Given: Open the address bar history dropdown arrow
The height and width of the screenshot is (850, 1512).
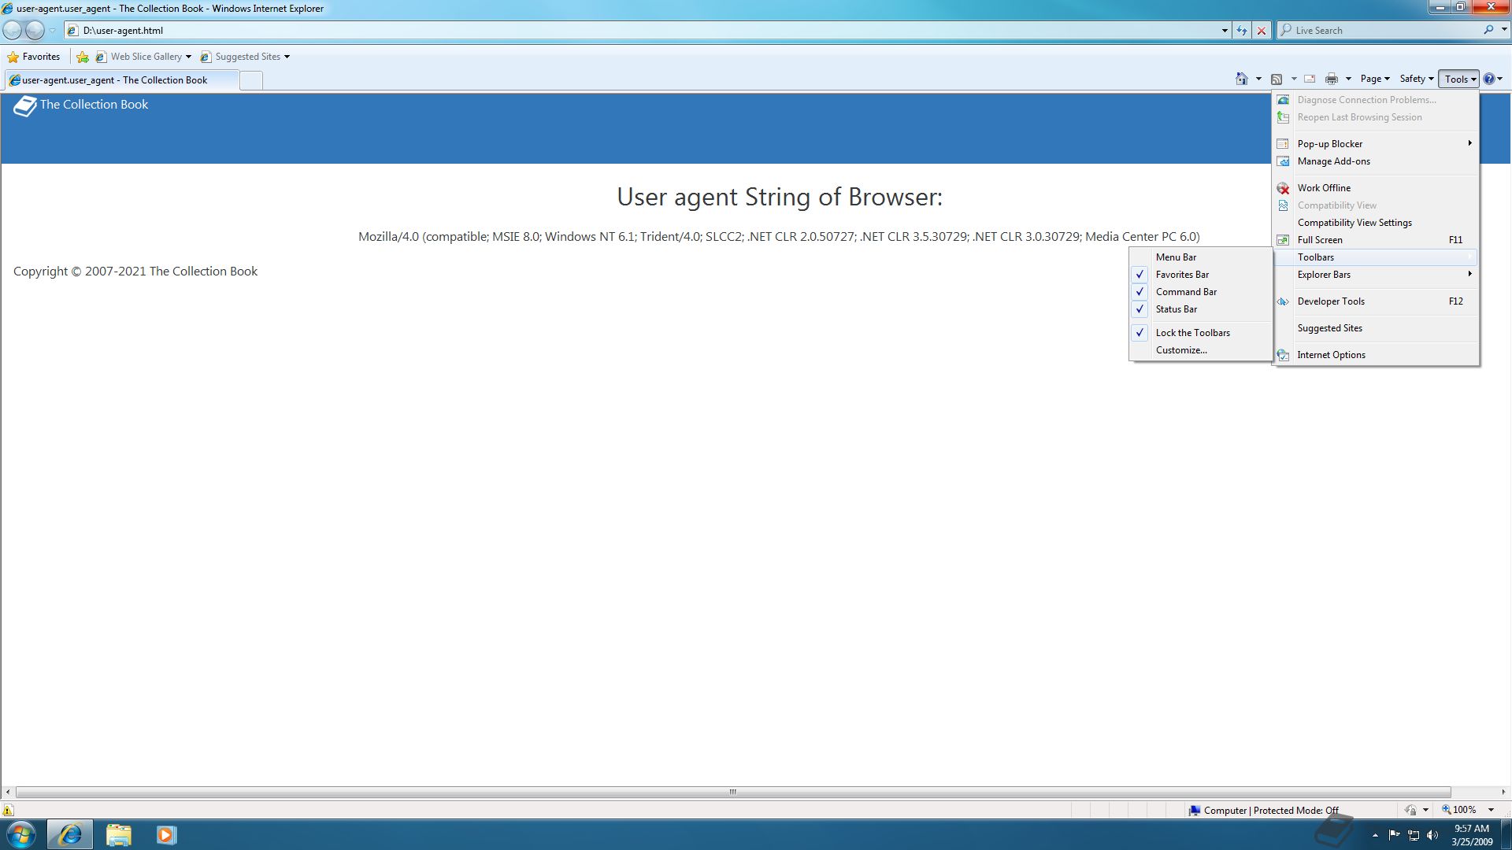Looking at the screenshot, I should (x=1225, y=30).
